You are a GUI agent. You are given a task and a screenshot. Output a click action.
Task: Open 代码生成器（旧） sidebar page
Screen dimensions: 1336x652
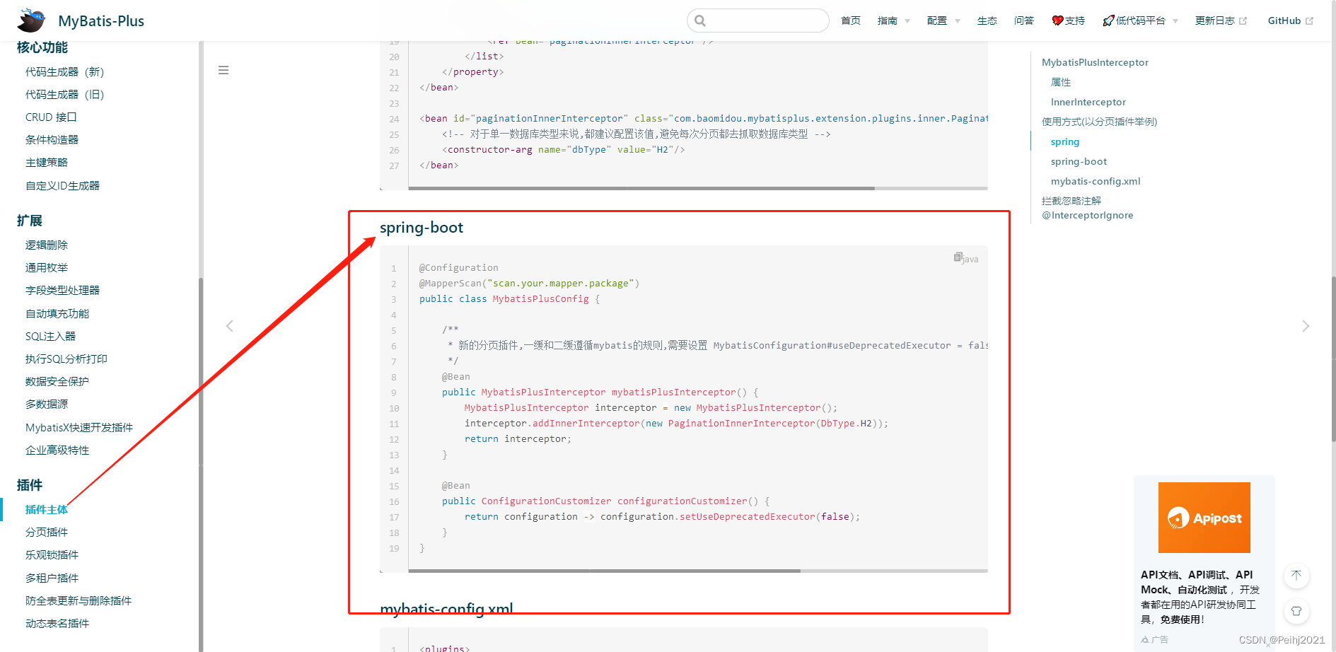coord(64,95)
